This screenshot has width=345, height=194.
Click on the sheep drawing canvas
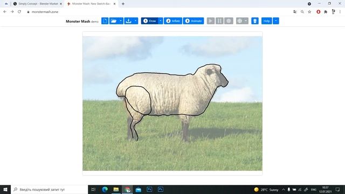pyautogui.click(x=172, y=103)
